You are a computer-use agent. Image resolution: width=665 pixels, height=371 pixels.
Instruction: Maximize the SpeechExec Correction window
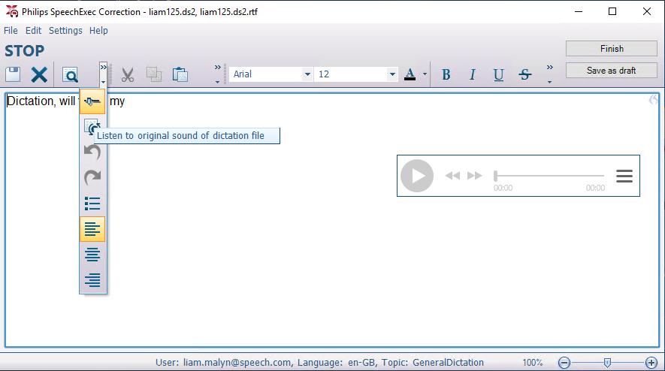(612, 11)
